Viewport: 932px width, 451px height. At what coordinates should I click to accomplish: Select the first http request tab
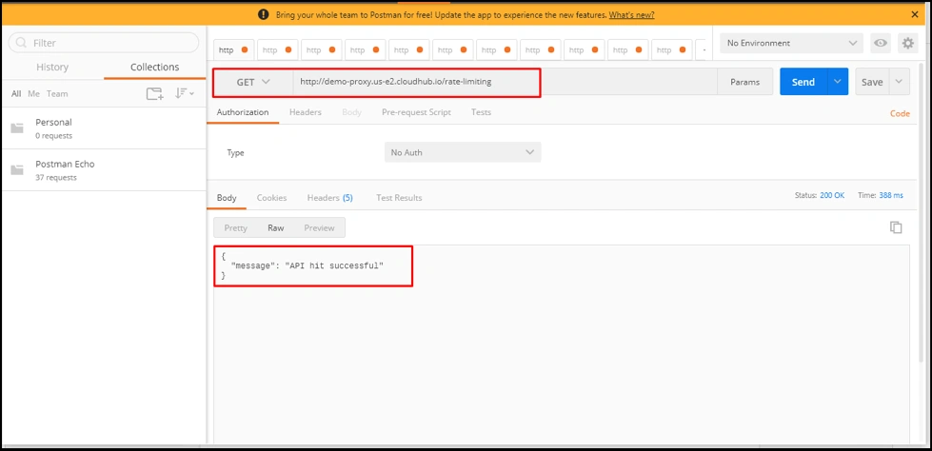234,49
